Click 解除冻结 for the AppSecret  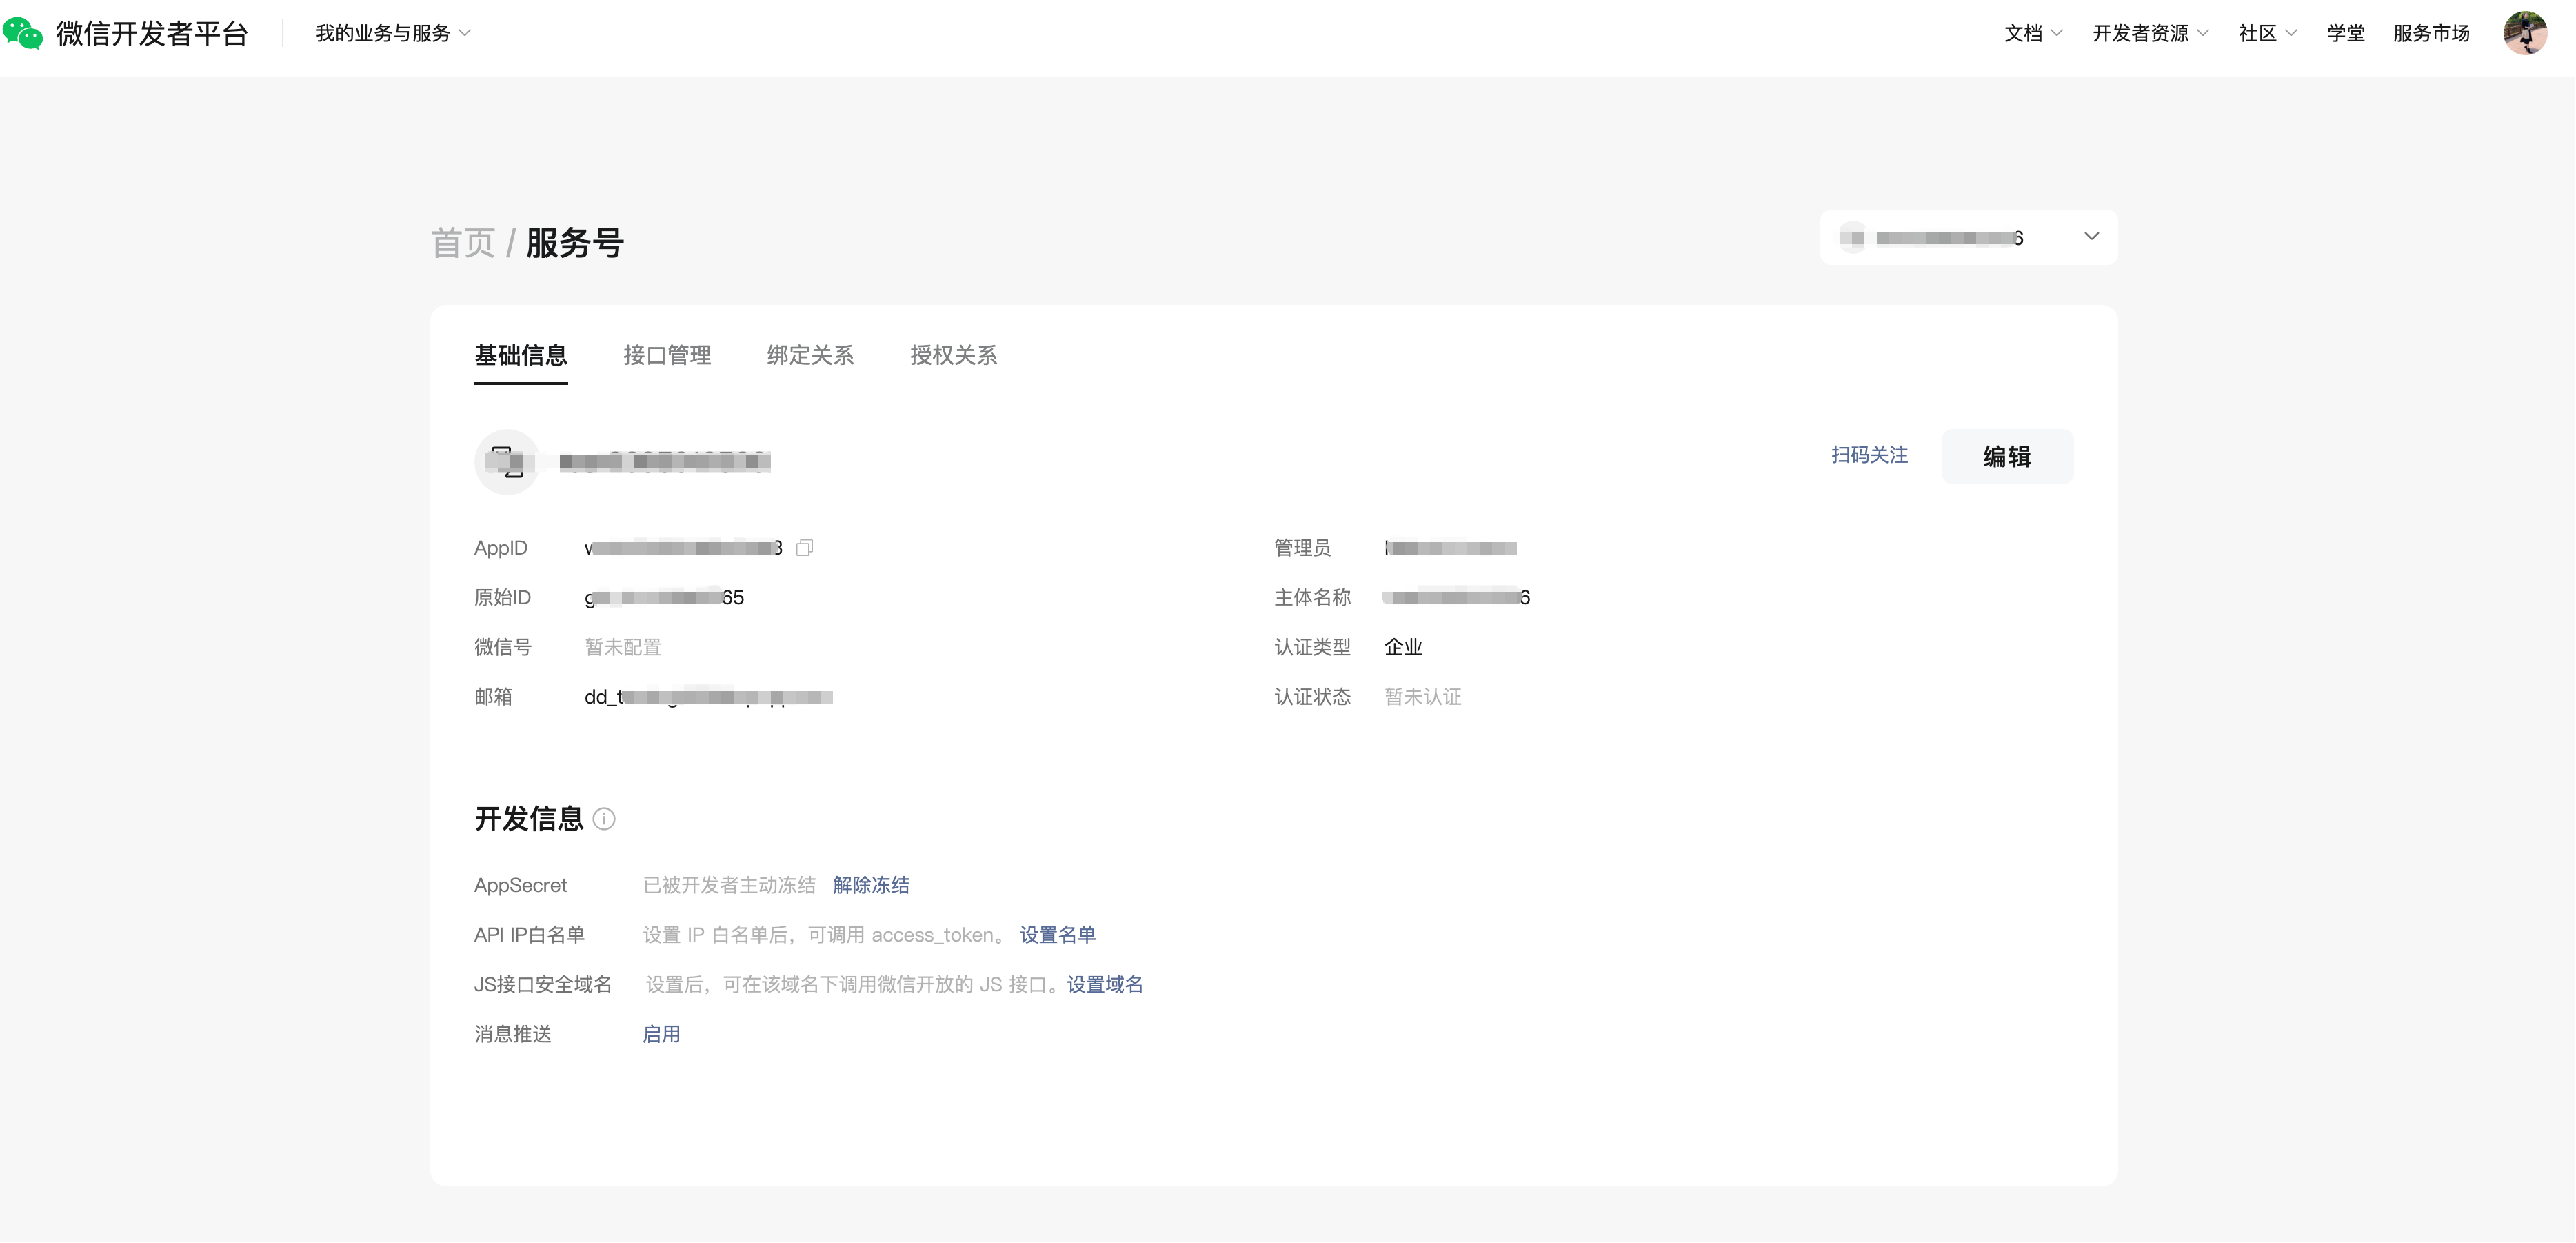(x=871, y=885)
